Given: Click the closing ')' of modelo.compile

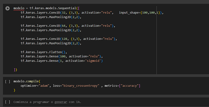Looking at the screenshot, I should pyautogui.click(x=14, y=90).
